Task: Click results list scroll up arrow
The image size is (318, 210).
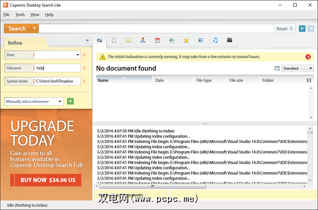Action: [x=311, y=88]
